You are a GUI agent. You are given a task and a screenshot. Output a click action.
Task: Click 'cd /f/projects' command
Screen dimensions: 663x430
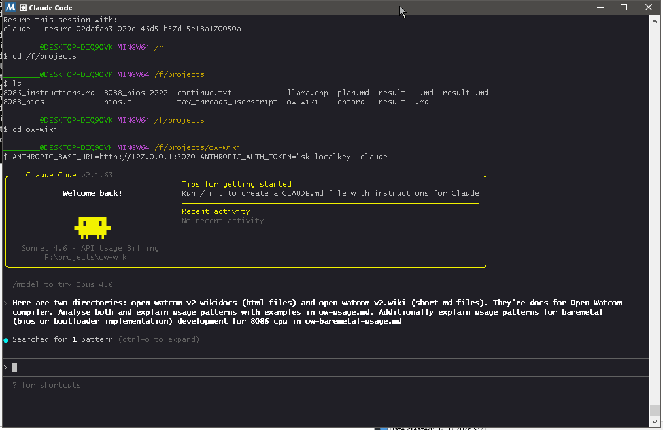pos(44,56)
